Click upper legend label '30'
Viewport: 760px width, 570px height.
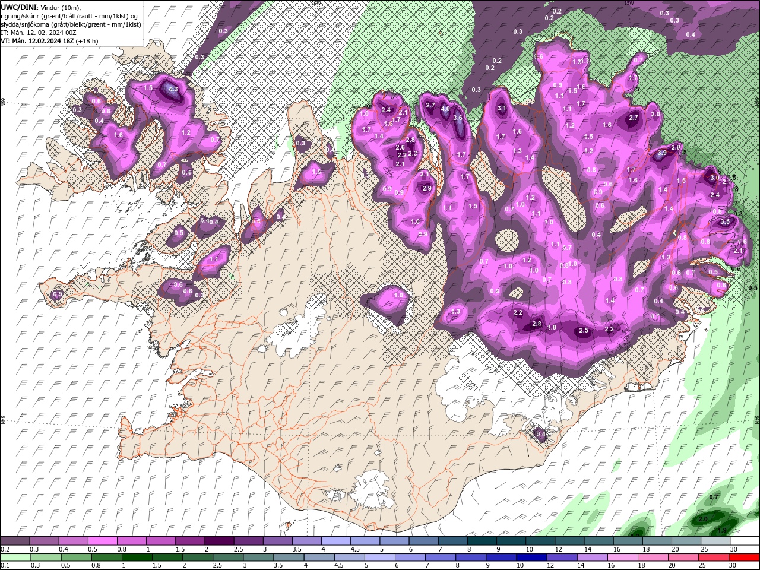tap(733, 549)
